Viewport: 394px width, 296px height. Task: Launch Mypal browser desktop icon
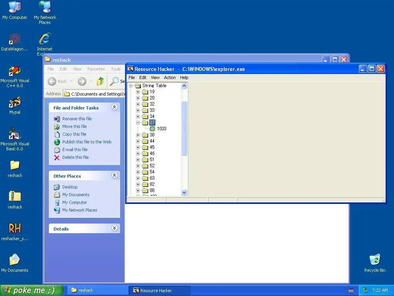15,106
